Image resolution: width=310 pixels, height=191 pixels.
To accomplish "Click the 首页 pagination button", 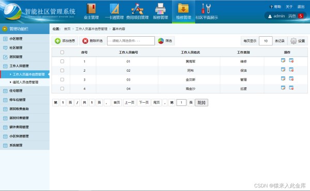I will (117, 103).
